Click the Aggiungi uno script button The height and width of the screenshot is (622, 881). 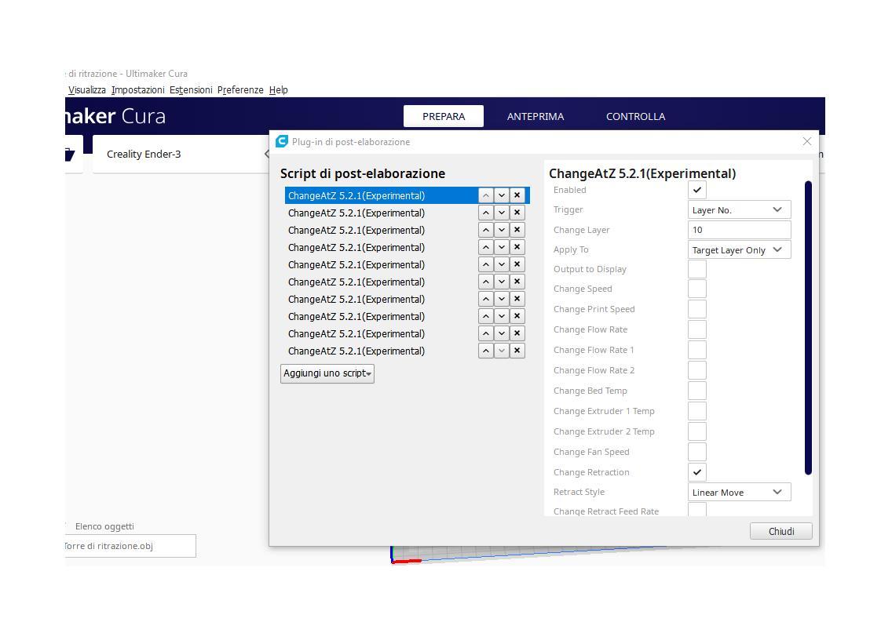327,373
